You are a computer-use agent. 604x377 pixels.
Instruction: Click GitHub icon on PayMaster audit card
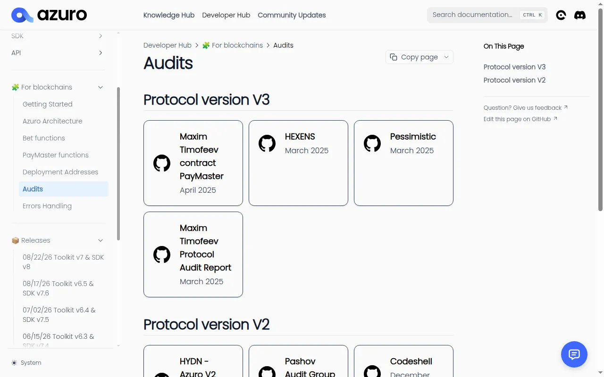pyautogui.click(x=162, y=163)
